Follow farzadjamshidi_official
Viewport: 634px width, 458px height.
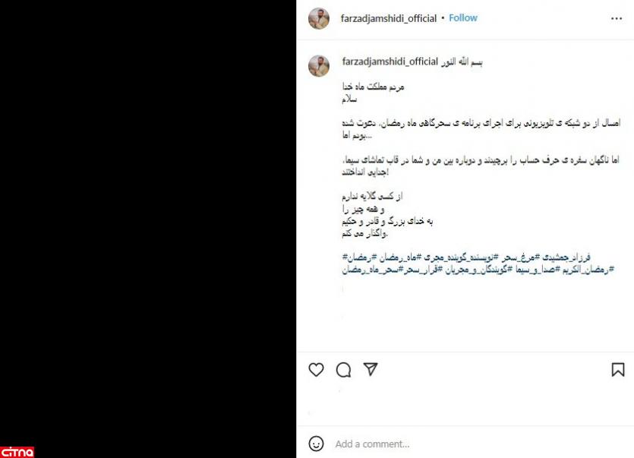click(463, 17)
